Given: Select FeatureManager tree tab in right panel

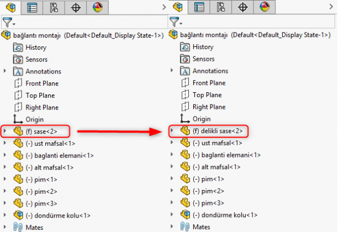Looking at the screenshot, I should [177, 7].
